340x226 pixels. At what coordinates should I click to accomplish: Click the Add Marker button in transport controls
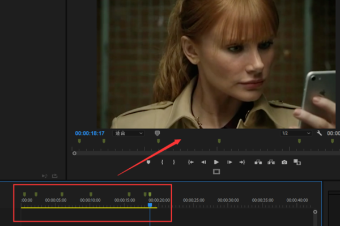pyautogui.click(x=148, y=162)
